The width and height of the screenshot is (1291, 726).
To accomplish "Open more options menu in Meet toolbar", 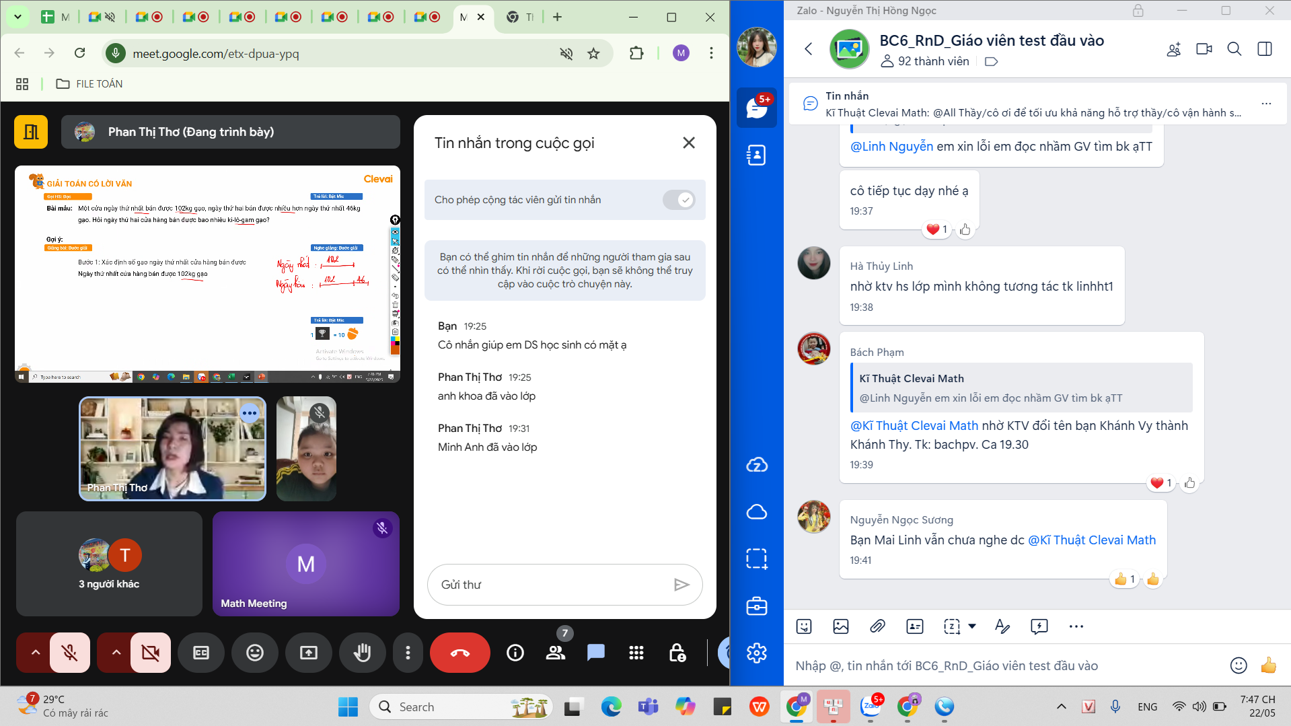I will click(x=408, y=653).
